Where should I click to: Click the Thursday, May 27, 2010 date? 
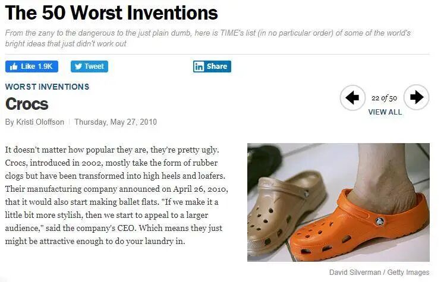115,122
